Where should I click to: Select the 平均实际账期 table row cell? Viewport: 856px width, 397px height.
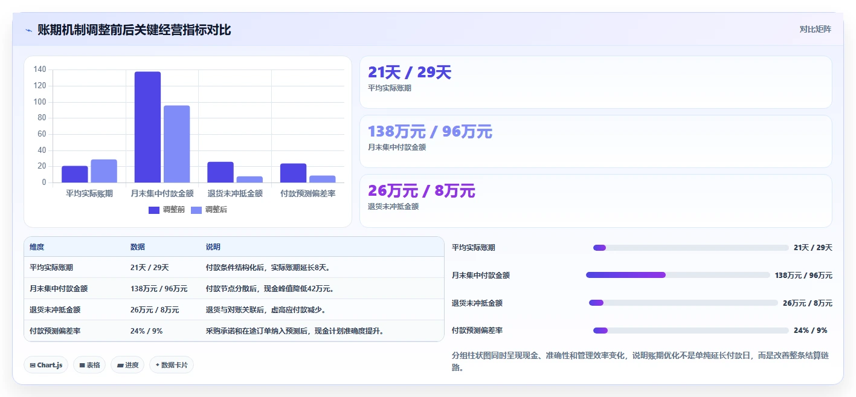[x=51, y=268]
